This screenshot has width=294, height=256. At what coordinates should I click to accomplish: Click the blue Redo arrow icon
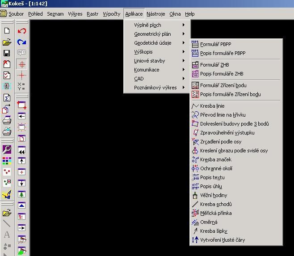coord(22,42)
